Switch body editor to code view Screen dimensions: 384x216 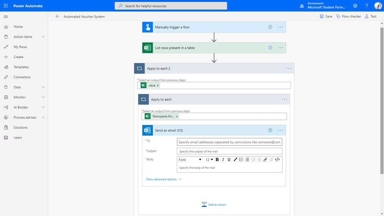pos(277,160)
